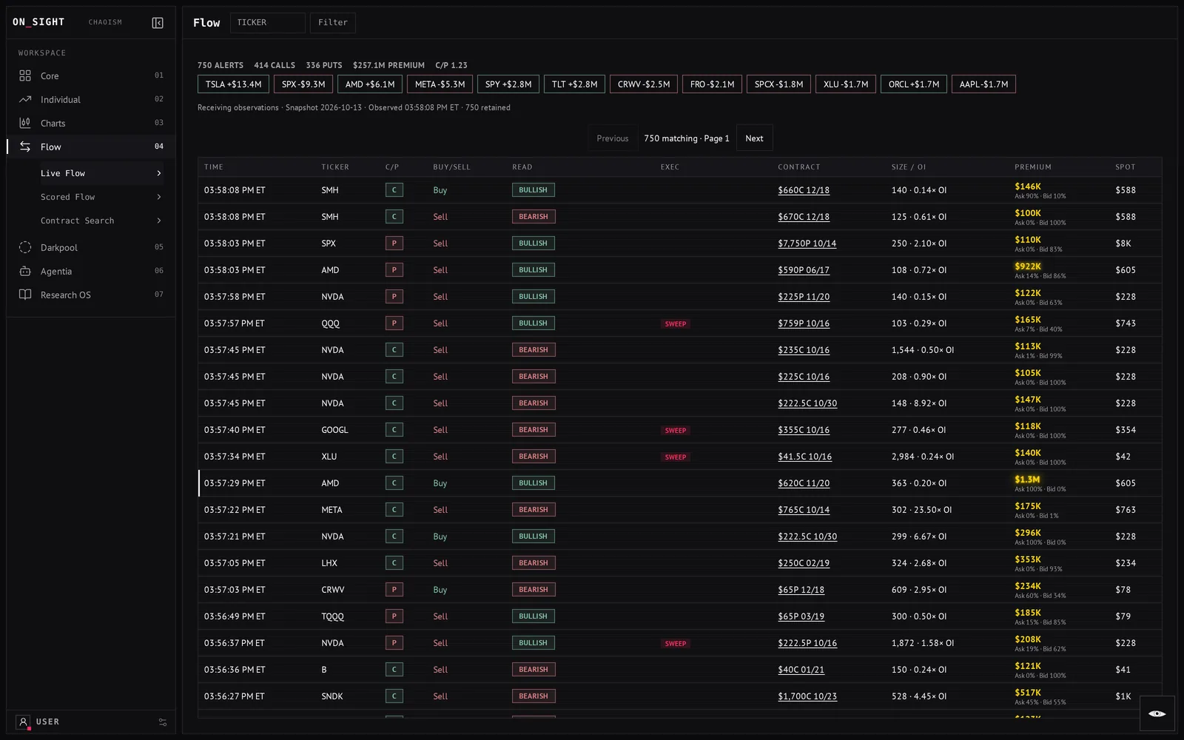The width and height of the screenshot is (1184, 740).
Task: Open the $660C 12/18 SMH contract
Action: 804,190
